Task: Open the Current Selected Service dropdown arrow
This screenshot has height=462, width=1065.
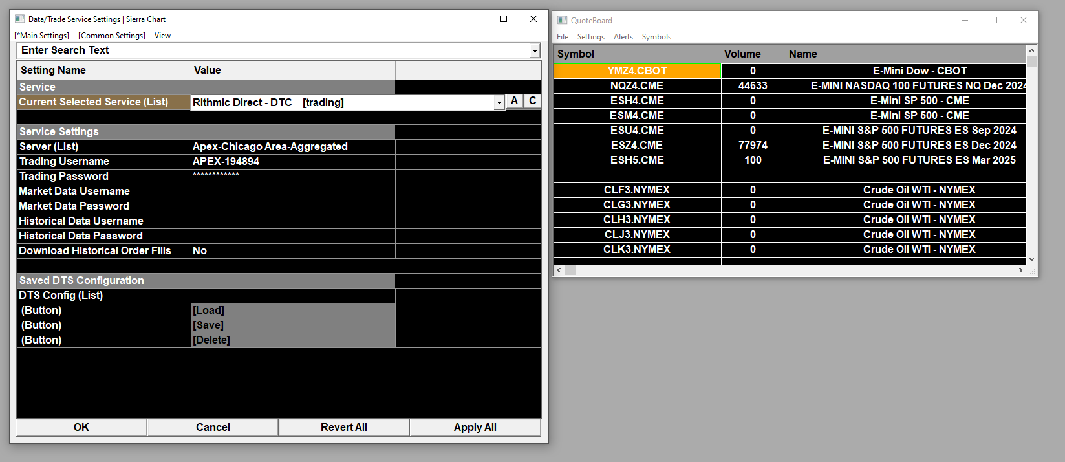Action: [499, 102]
